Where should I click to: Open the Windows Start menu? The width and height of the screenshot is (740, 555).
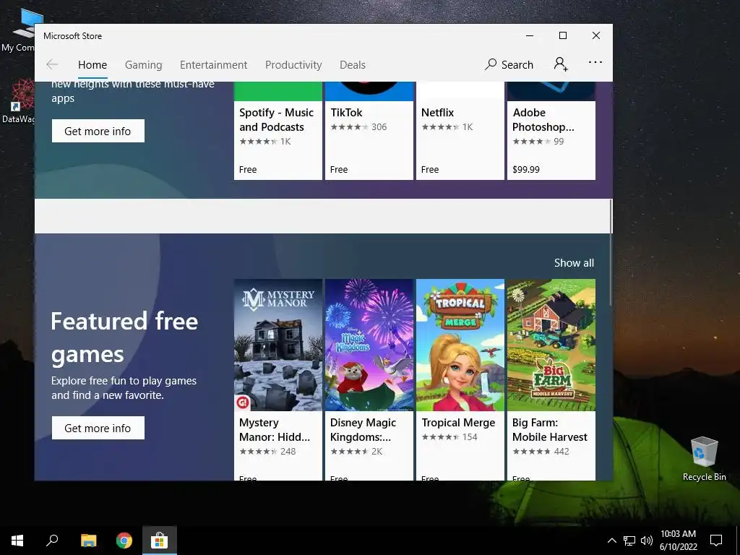pos(17,541)
